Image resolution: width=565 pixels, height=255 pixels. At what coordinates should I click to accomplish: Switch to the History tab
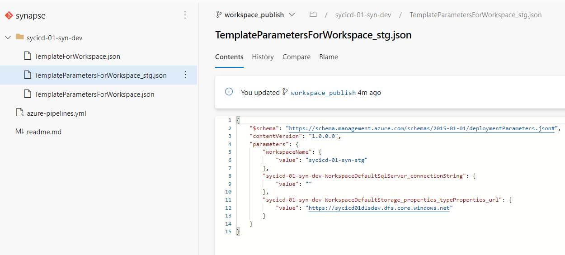coord(263,57)
